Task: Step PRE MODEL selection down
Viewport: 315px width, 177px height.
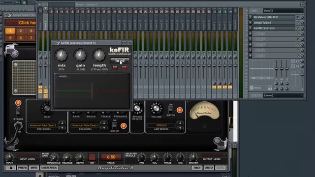Action: (x=62, y=128)
